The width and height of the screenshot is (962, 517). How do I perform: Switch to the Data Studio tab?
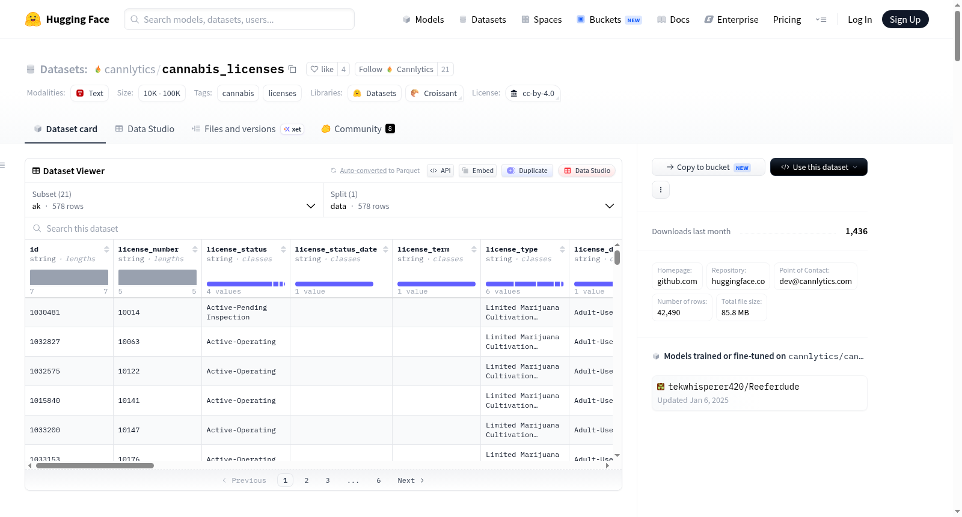145,129
